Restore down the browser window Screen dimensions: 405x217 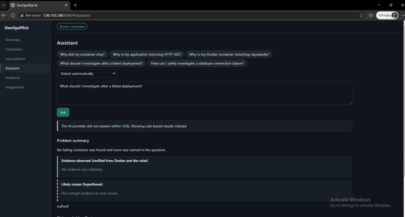tap(391, 5)
